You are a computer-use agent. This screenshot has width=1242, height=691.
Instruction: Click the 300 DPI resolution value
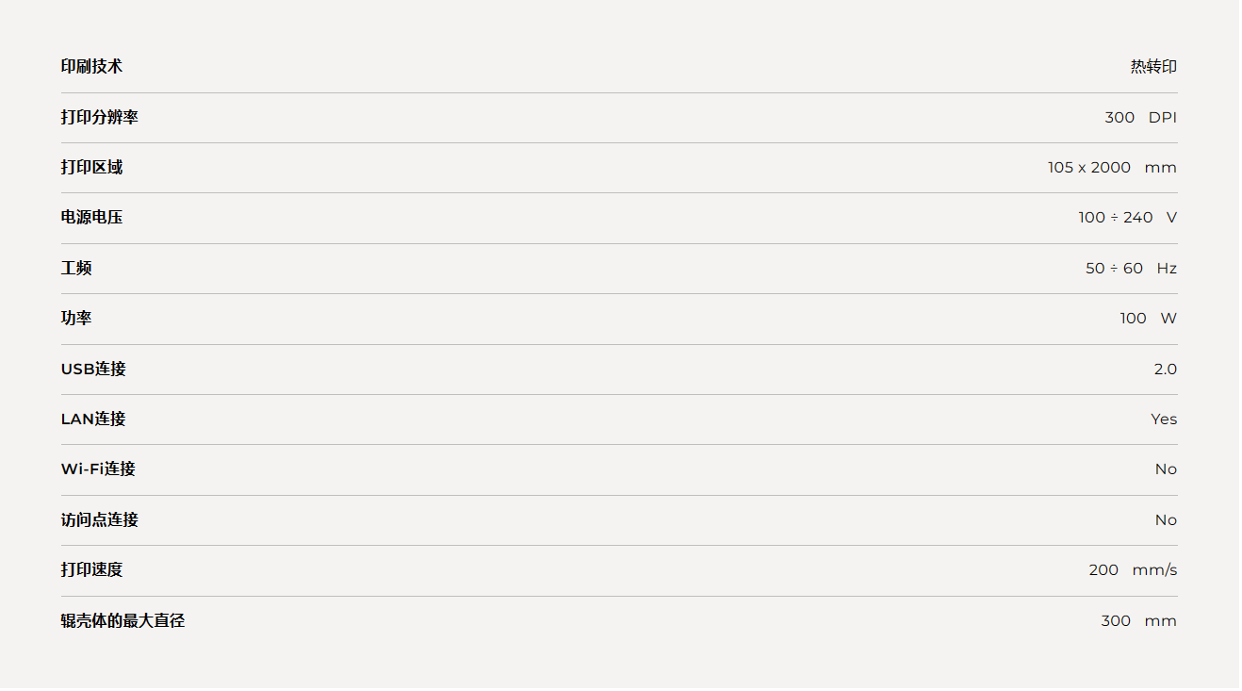click(x=1140, y=118)
